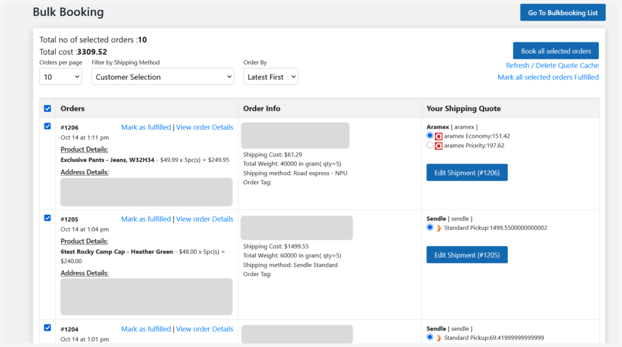This screenshot has width=622, height=347.
Task: Click Go To Bulkbooking List button
Action: (562, 13)
